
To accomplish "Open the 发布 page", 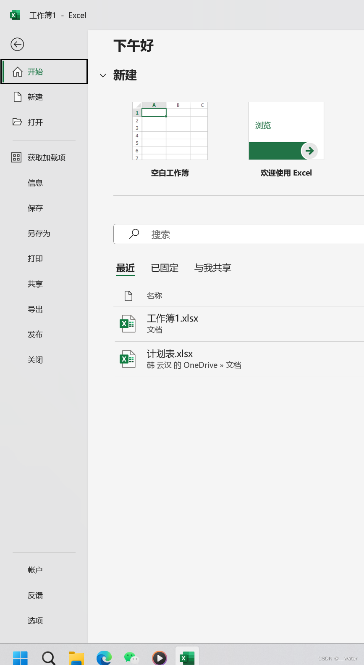I will (x=44, y=334).
